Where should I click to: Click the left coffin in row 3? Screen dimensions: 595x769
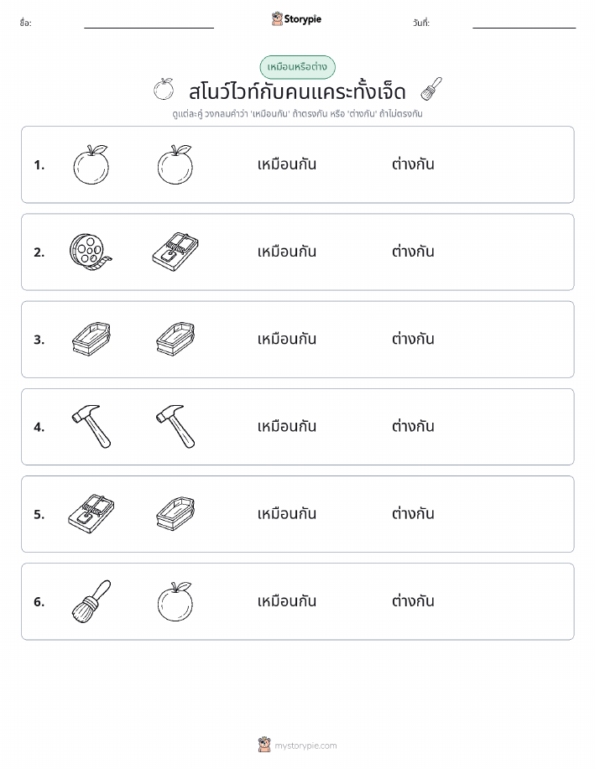click(x=91, y=340)
